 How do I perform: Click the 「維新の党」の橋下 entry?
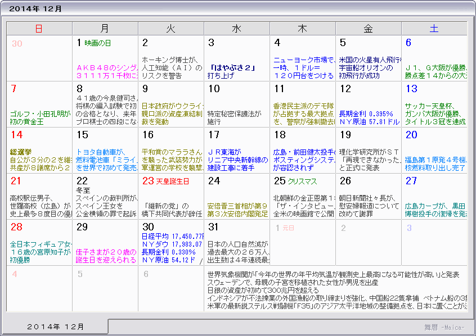172,210
